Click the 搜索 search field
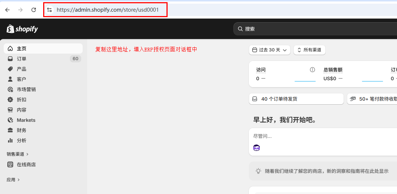Screen dimensions: 397x194 pyautogui.click(x=315, y=29)
